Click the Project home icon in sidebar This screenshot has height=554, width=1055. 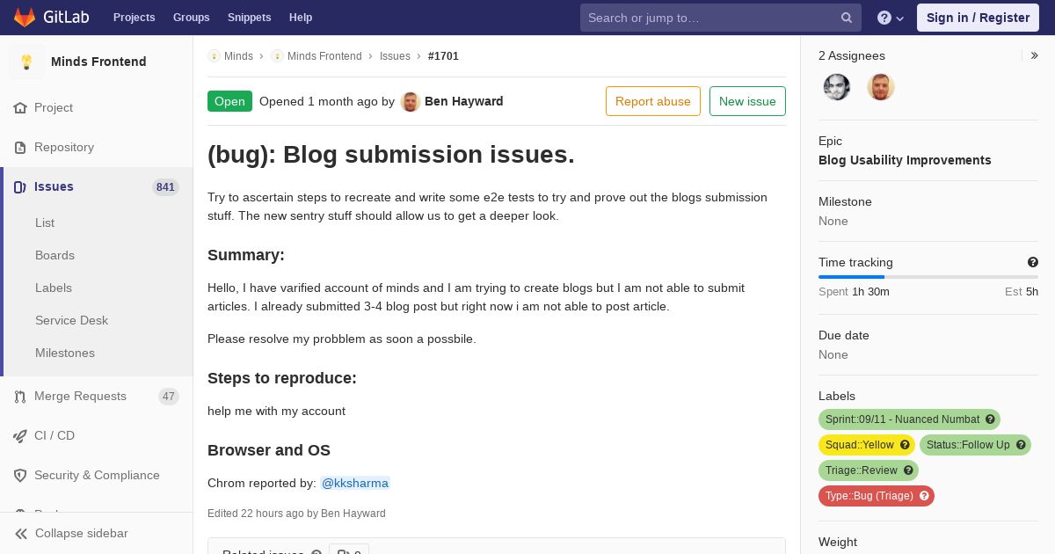(x=20, y=108)
